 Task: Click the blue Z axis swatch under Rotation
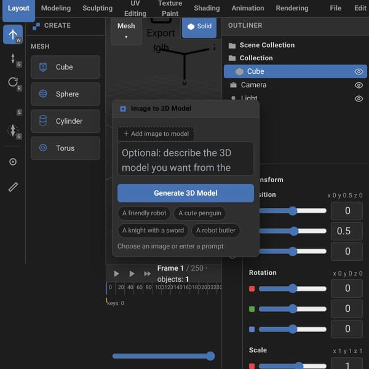252,329
